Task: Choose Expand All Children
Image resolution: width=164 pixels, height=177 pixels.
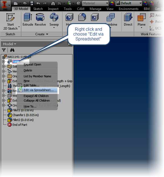Action: 37,96
